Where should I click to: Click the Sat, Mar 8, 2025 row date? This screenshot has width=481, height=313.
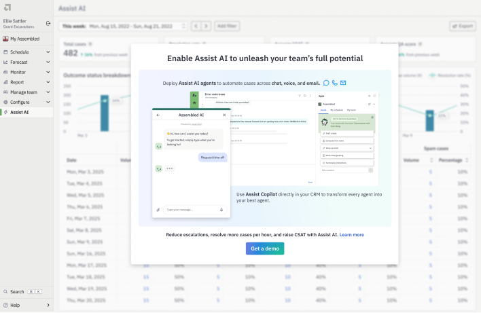(x=84, y=230)
